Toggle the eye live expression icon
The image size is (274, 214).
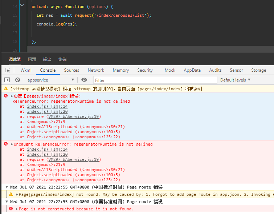coord(84,80)
